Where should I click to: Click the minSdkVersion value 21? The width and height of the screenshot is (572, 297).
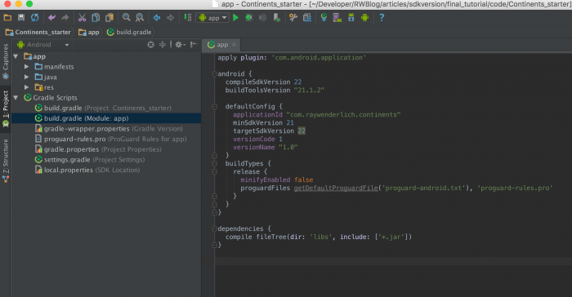(x=290, y=123)
